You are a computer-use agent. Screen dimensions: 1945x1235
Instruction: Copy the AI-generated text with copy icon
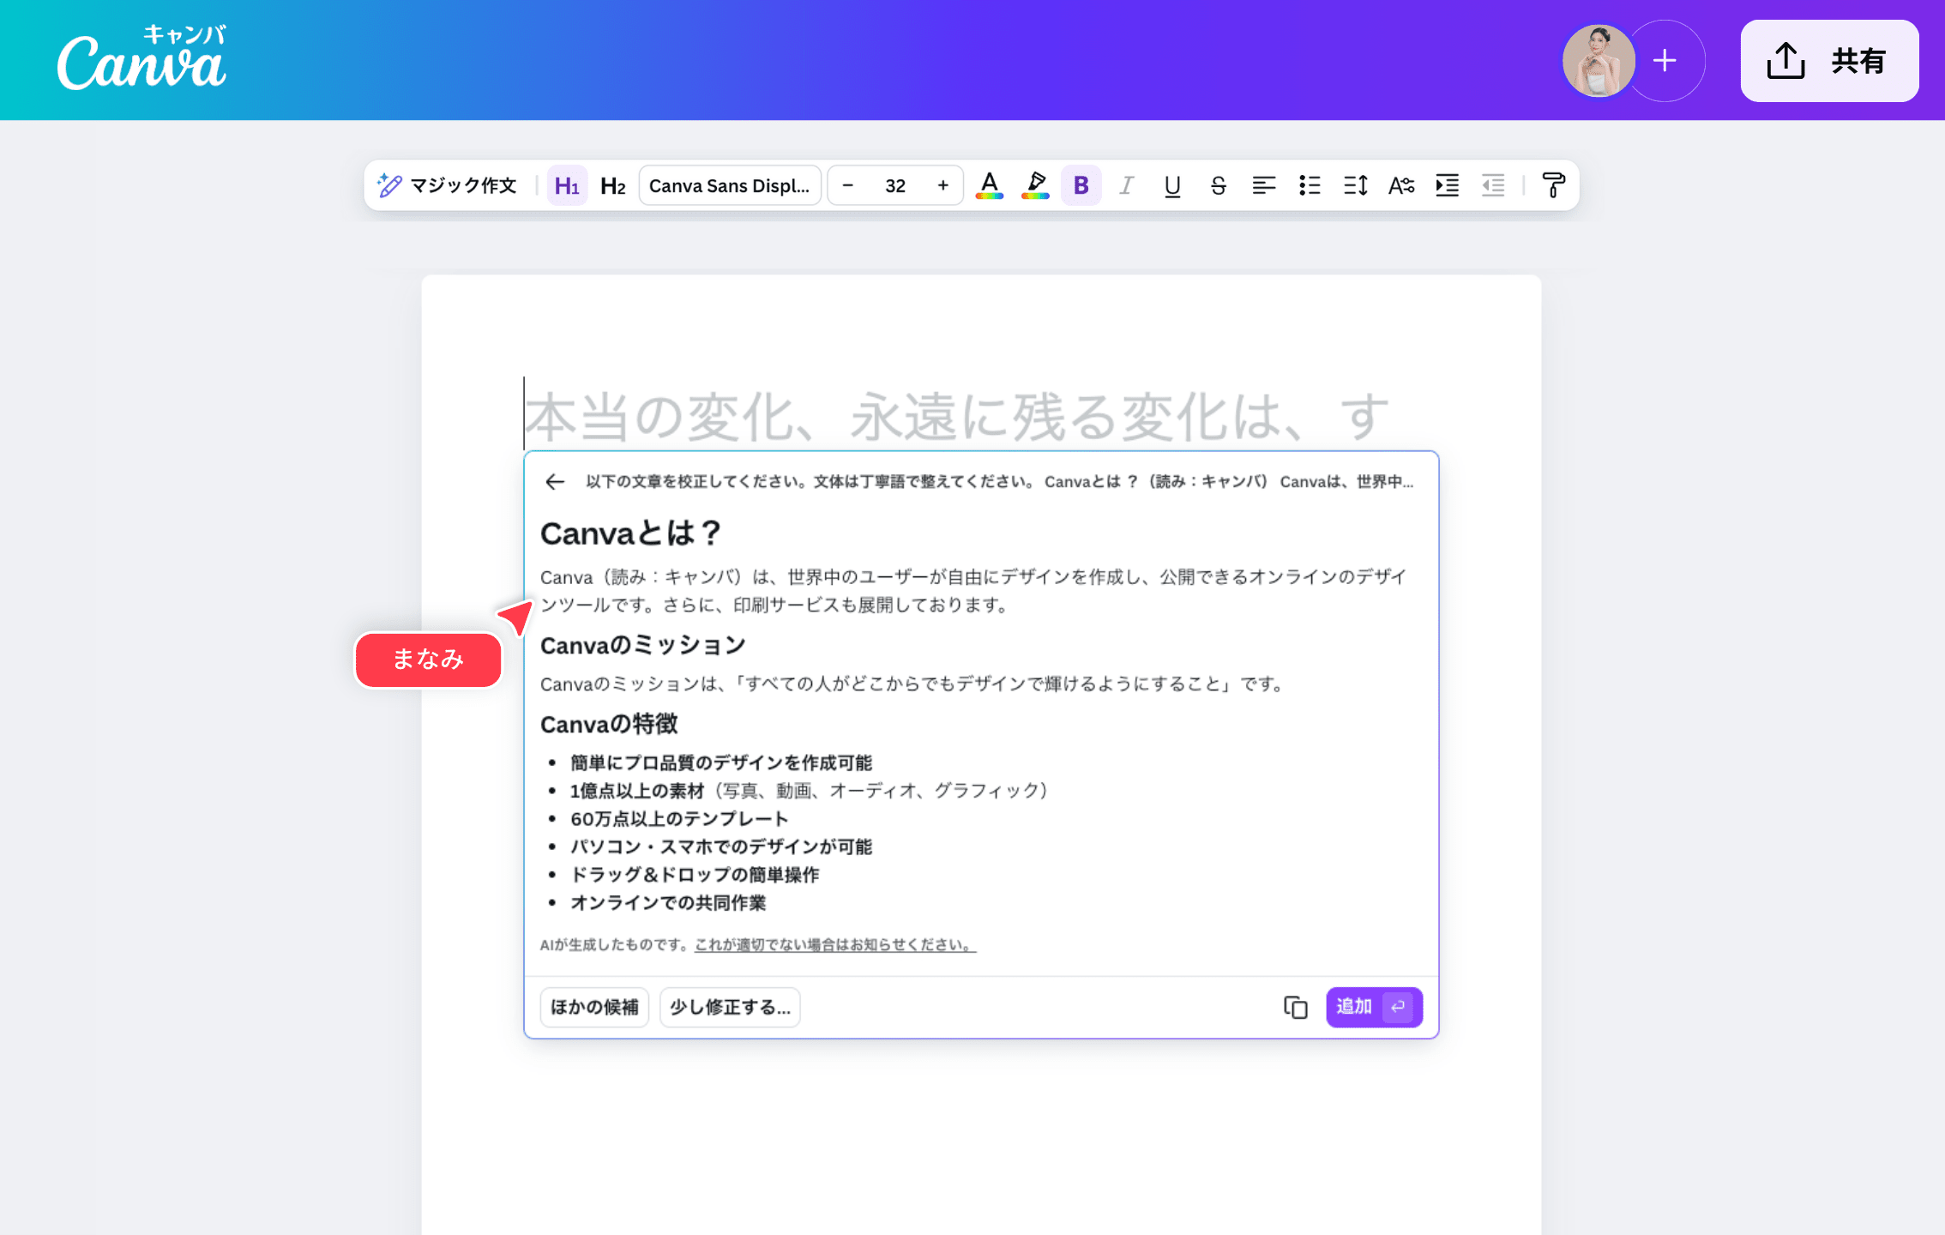1295,1007
